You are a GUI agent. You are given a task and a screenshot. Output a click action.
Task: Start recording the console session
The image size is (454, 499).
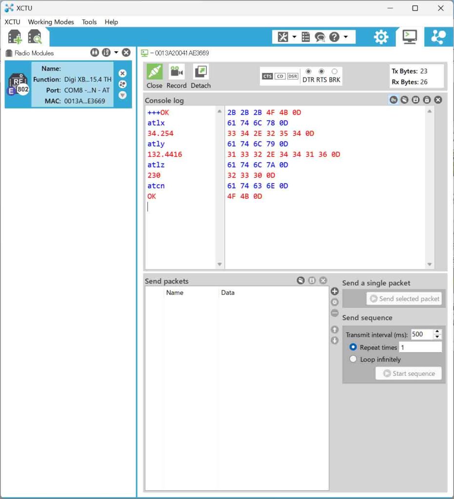(177, 77)
